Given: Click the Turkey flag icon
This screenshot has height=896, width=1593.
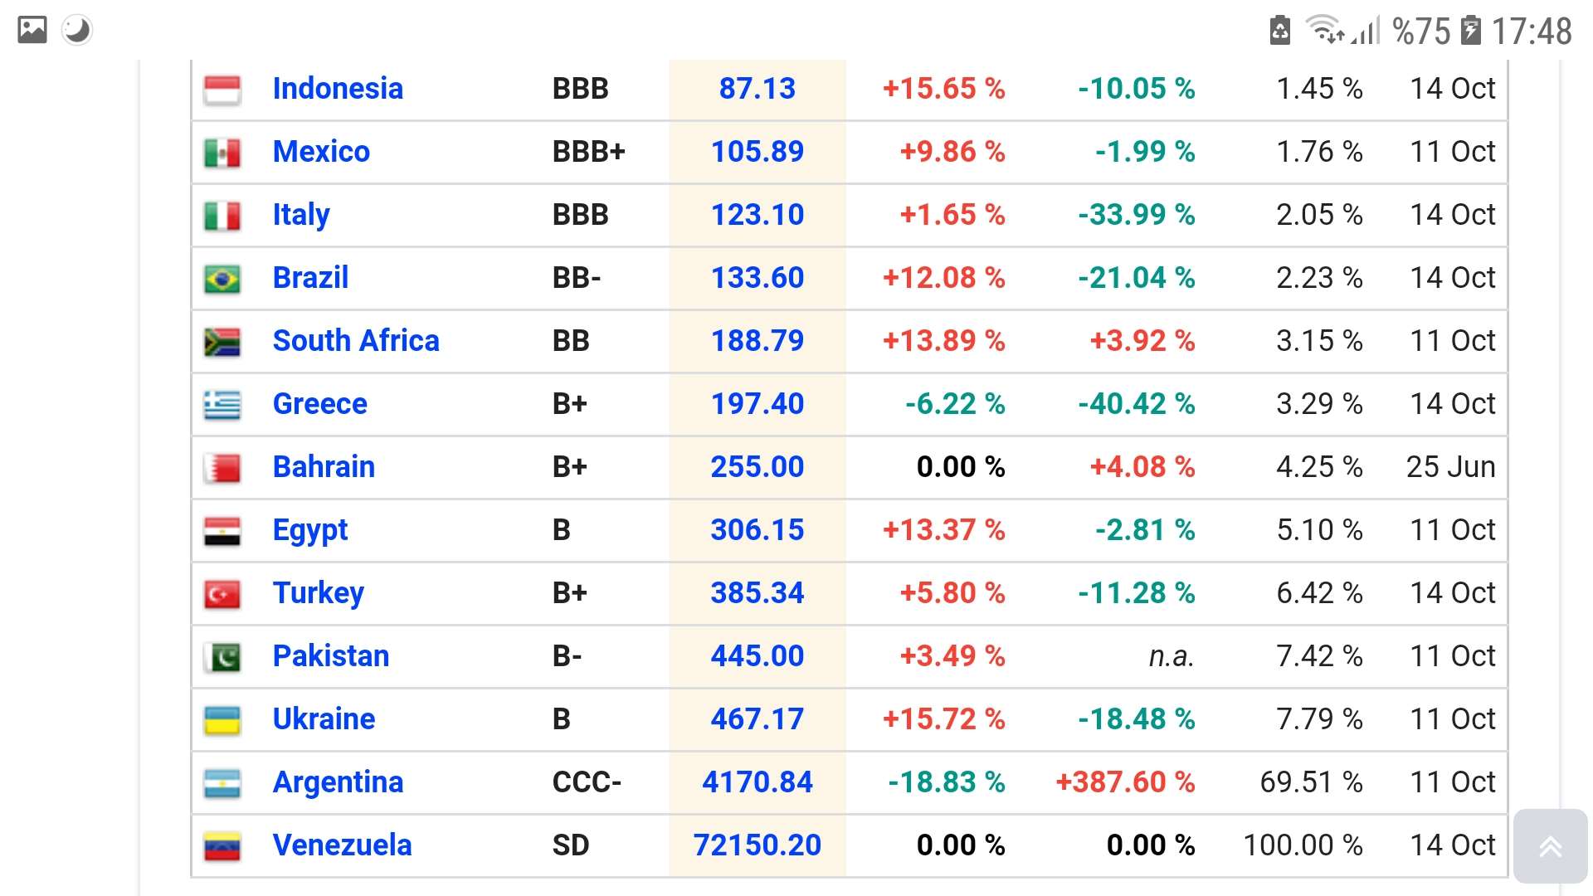Looking at the screenshot, I should point(222,594).
